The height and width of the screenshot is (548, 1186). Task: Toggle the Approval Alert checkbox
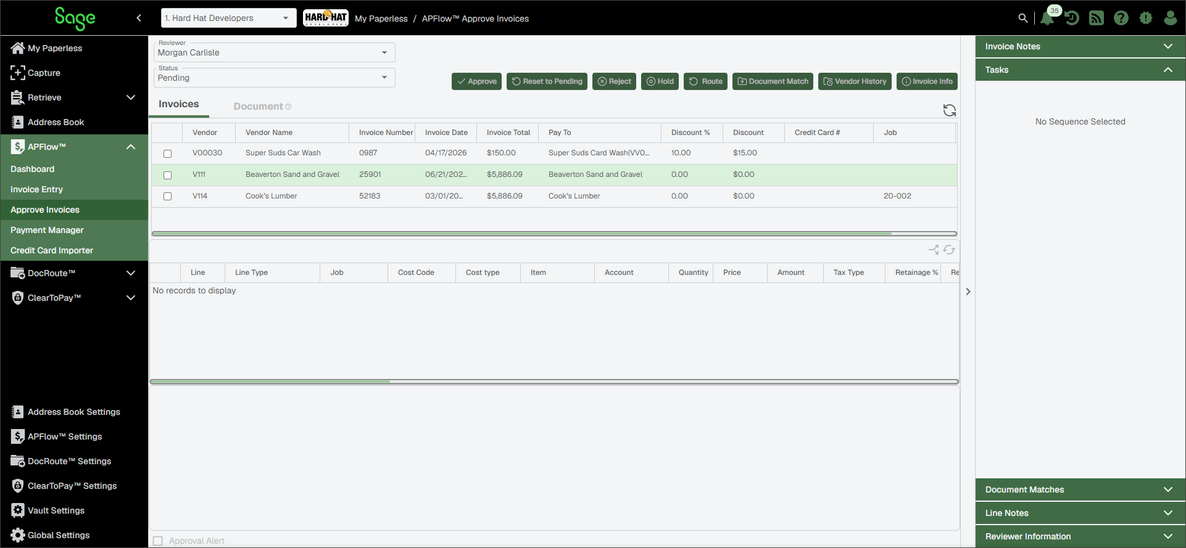[158, 541]
